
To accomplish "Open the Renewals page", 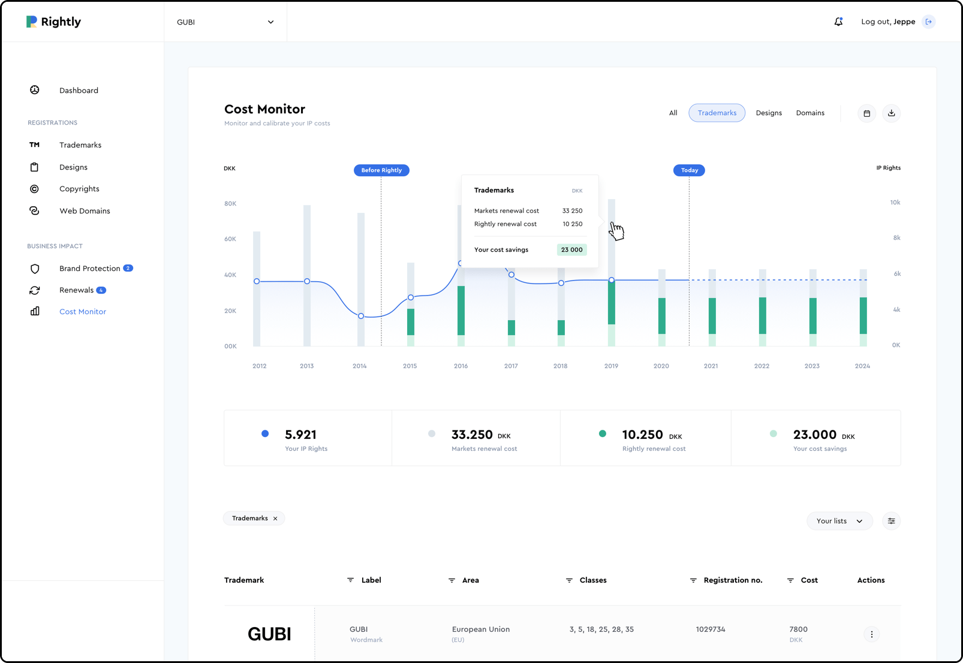I will tap(76, 290).
